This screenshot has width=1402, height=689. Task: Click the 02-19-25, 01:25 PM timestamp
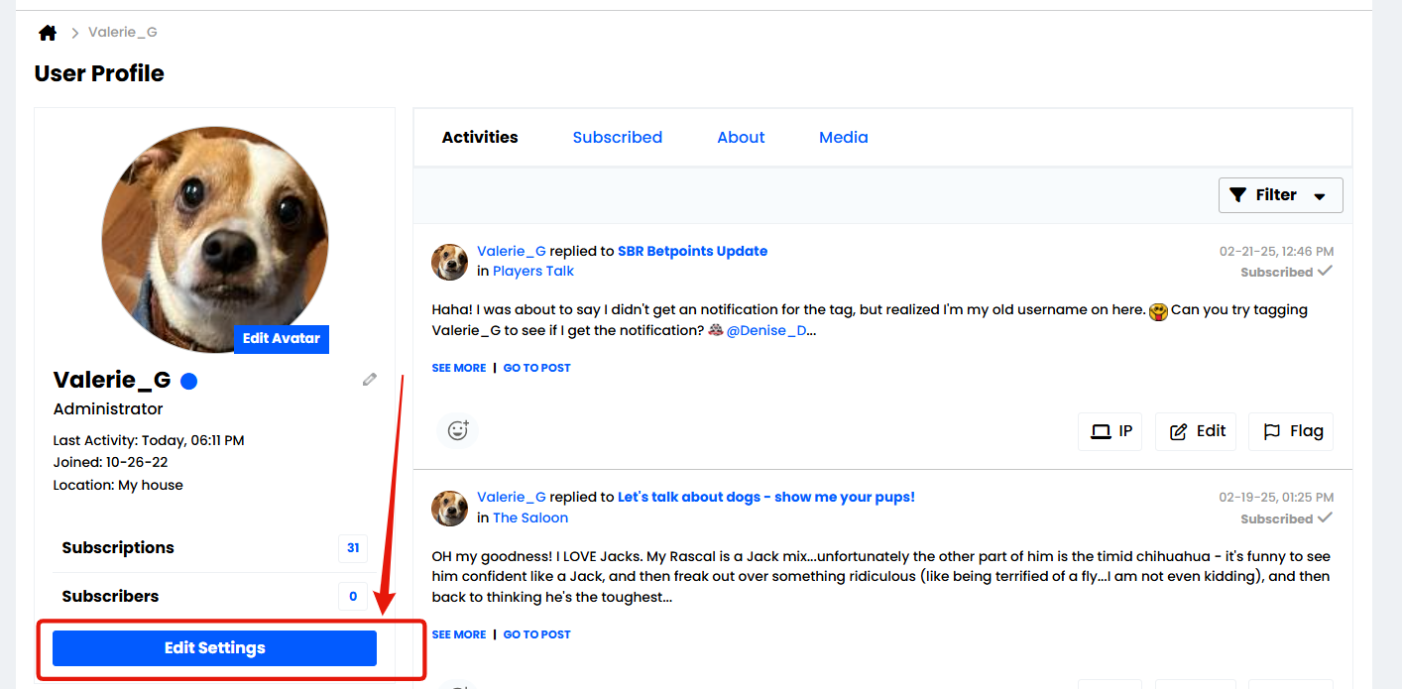1276,498
